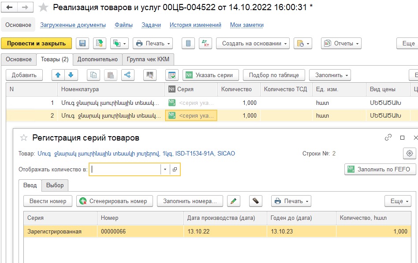The width and height of the screenshot is (418, 263).
Task: Click the green pencil edit icon
Action: pyautogui.click(x=234, y=201)
